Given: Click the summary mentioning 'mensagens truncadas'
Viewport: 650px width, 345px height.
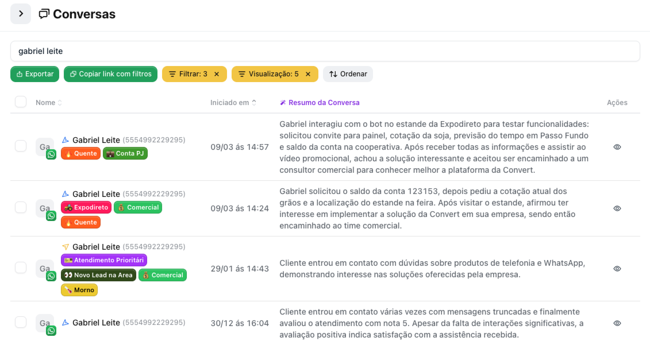Looking at the screenshot, I should (x=432, y=323).
